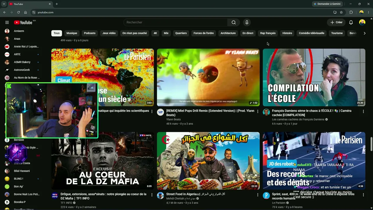Show more category chips with the arrow
Screen dimensions: 373x210
pos(365,33)
